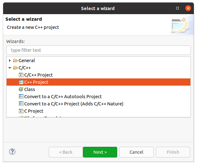This screenshot has height=165, width=197.
Task: Close the Select a wizard dialog
Action: (188, 8)
